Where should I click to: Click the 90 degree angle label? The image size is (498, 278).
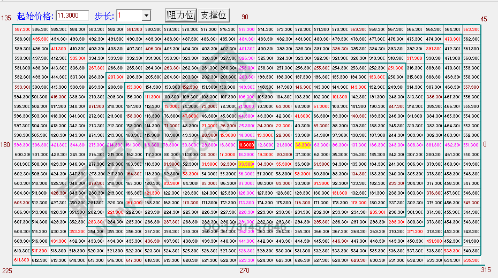pyautogui.click(x=245, y=17)
